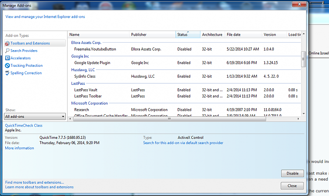The height and width of the screenshot is (196, 329).
Task: Click the Disabled status of Freemake.YoutubeButton
Action: (184, 49)
